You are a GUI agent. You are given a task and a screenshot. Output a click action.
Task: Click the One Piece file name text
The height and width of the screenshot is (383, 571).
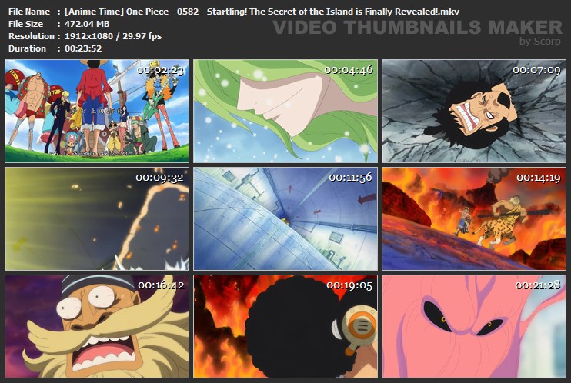pos(262,12)
